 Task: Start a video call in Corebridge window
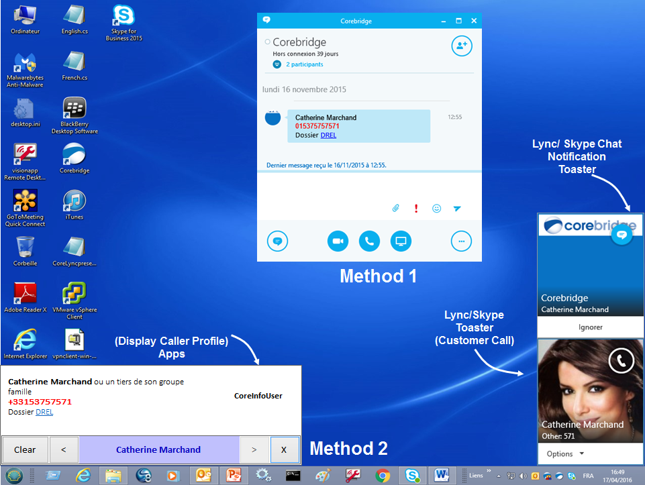click(x=338, y=241)
